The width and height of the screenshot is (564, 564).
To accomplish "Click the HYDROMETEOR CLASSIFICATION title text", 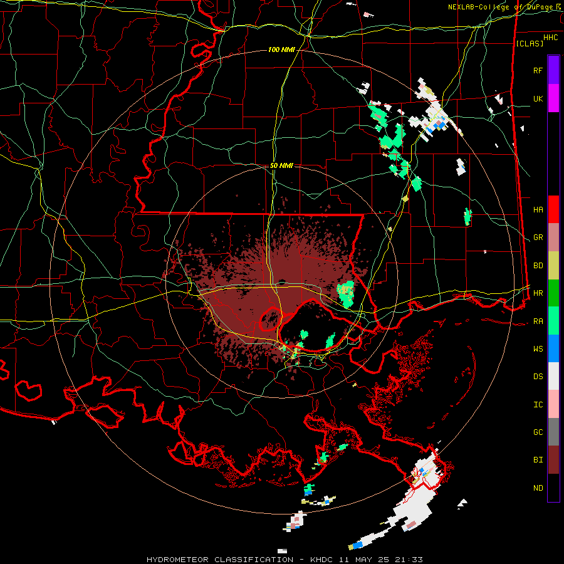I will pyautogui.click(x=220, y=560).
